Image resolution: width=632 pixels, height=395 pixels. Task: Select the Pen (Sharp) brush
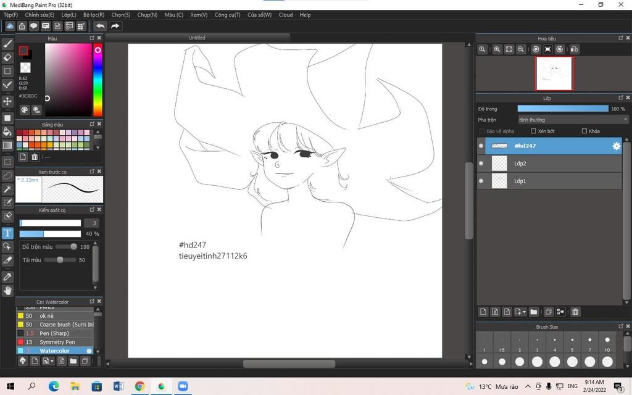pyautogui.click(x=55, y=333)
